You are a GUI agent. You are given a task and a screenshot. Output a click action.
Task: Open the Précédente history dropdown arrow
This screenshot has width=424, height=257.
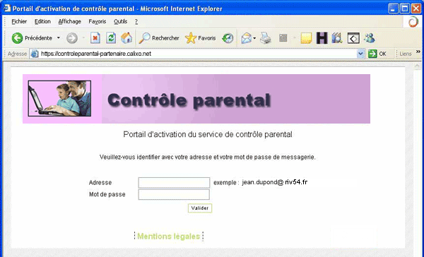(x=59, y=38)
